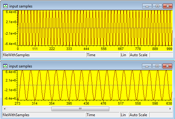Close the bottom input samples window

coord(167,66)
